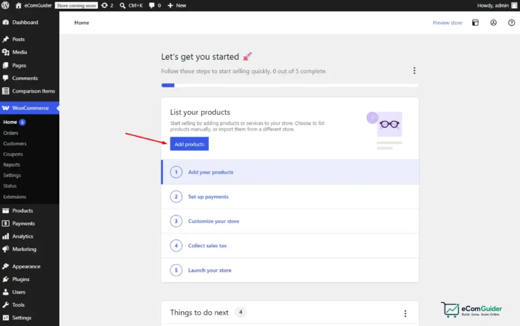
Task: Click the sidebar Settings sliders icon
Action: coord(6,318)
